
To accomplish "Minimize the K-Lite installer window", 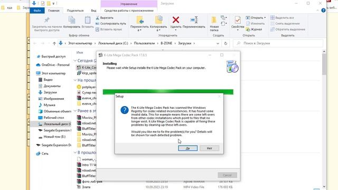I will (x=210, y=55).
